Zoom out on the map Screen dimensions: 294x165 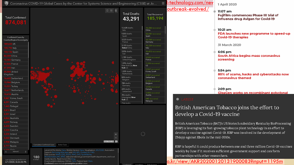(x=116, y=137)
